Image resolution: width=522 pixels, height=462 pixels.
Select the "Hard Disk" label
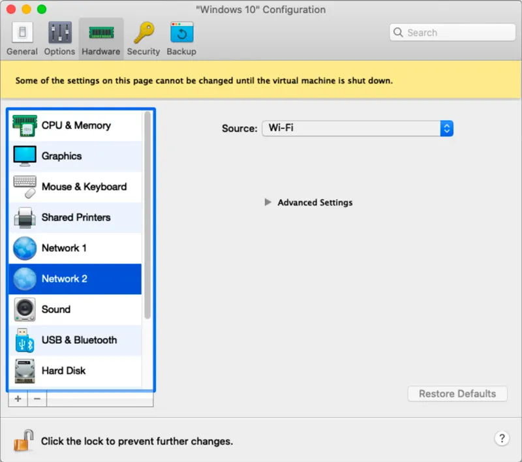coord(63,371)
